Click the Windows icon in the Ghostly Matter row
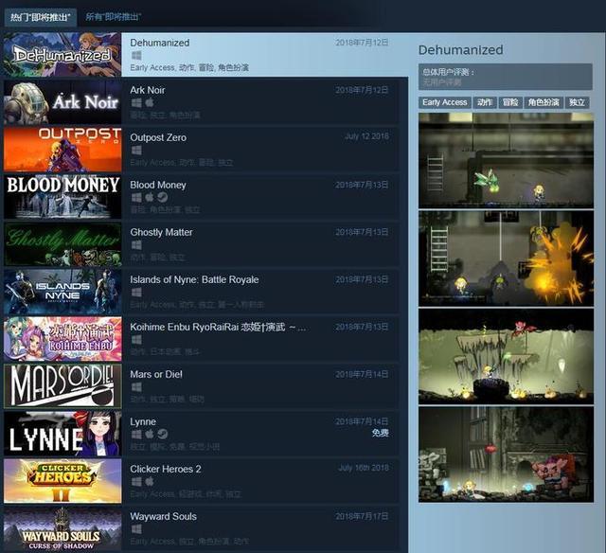606x553 pixels. (x=136, y=245)
